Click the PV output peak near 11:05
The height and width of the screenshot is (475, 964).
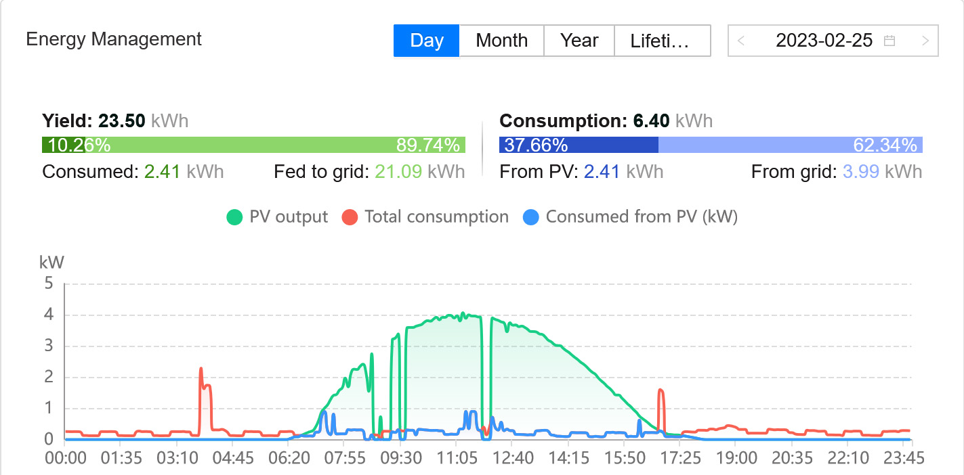[463, 314]
